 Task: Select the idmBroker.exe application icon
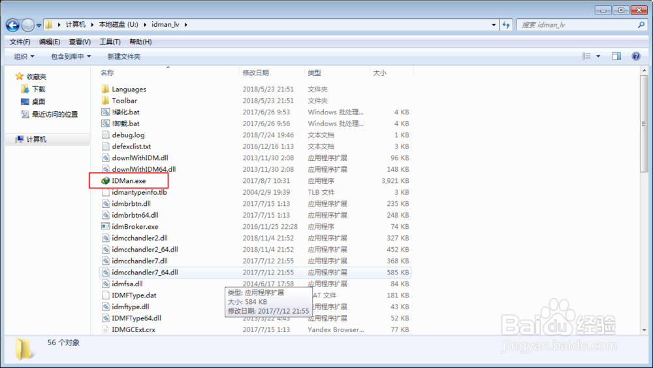(105, 227)
